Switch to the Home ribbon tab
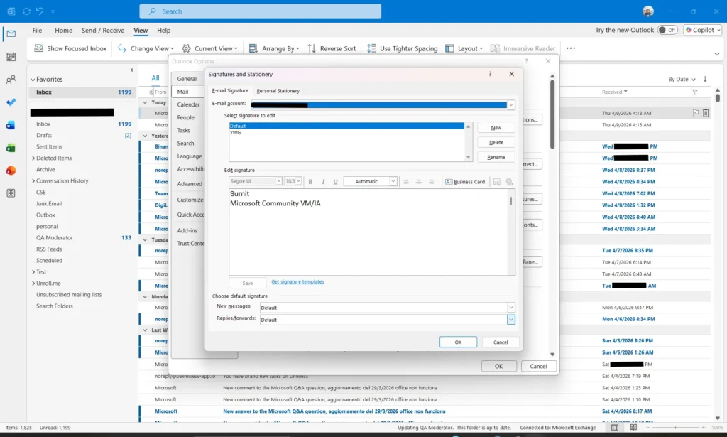Viewport: 727px width, 437px height. point(63,30)
